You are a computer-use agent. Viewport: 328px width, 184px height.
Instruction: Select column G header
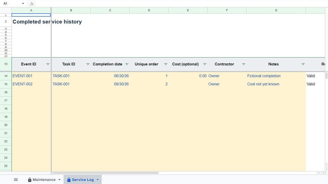click(x=276, y=10)
